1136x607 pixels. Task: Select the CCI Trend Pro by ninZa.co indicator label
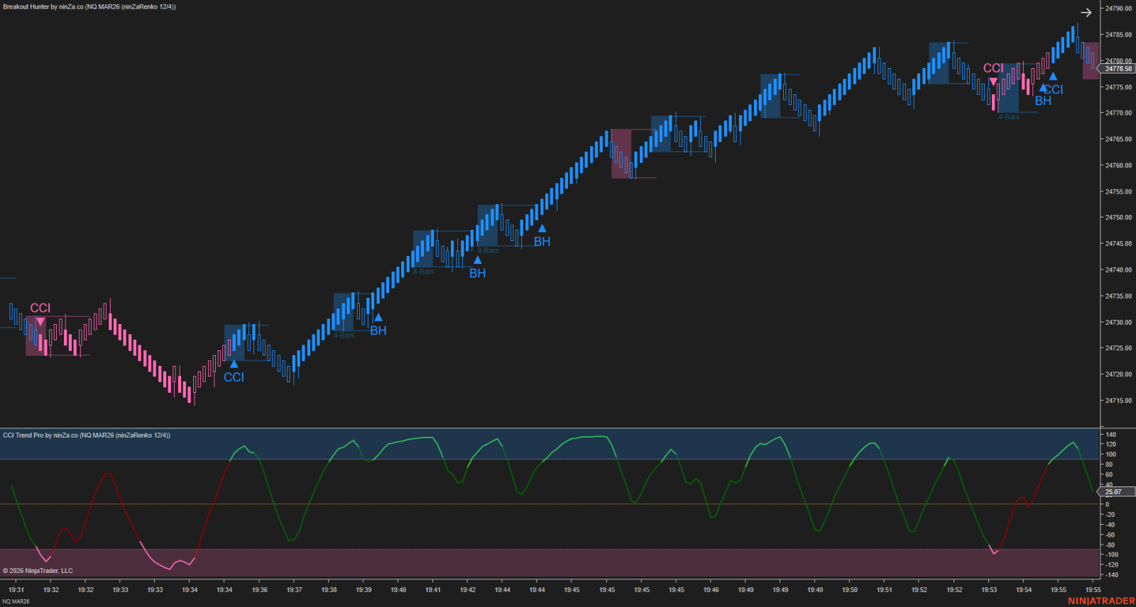(x=87, y=435)
